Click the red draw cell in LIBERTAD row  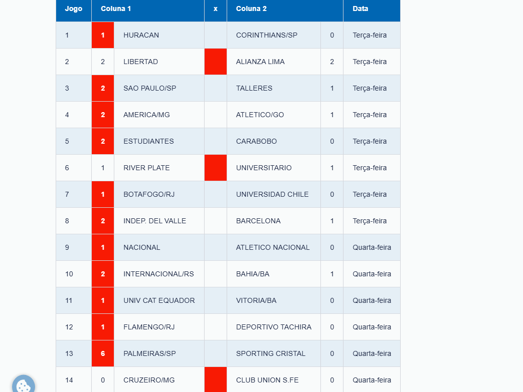pyautogui.click(x=216, y=62)
